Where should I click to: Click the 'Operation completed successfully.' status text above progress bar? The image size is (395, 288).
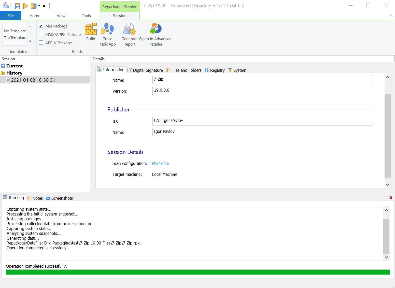click(36, 266)
